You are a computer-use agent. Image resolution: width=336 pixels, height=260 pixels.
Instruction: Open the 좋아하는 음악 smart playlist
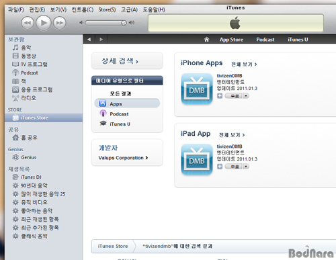44,211
